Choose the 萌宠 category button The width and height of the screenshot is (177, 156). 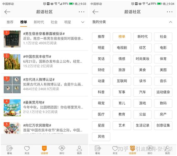(x=101, y=103)
